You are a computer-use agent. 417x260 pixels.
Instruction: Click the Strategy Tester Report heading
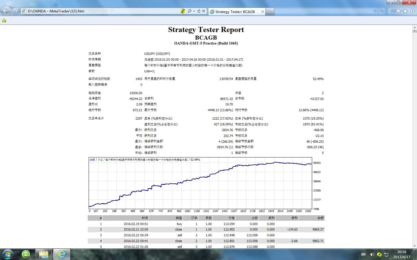point(206,30)
